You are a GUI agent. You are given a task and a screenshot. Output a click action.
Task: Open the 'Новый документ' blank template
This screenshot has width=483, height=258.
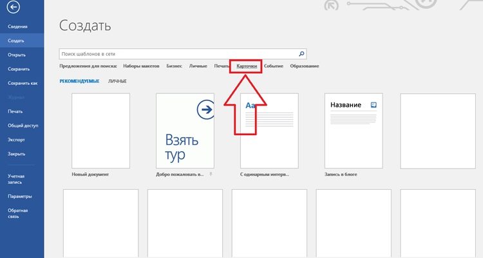[100, 130]
